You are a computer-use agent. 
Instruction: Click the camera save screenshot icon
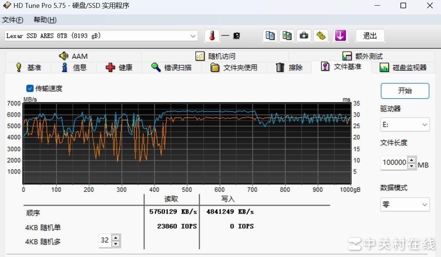304,36
